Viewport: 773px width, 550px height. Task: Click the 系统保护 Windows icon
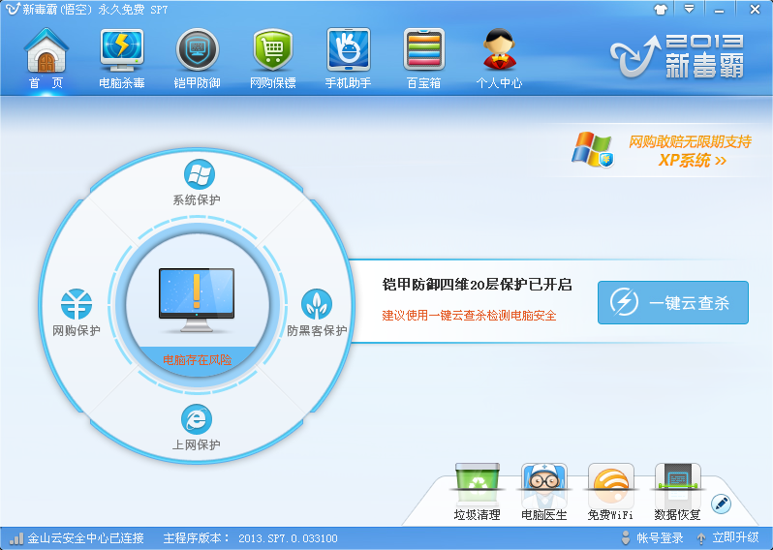(200, 174)
